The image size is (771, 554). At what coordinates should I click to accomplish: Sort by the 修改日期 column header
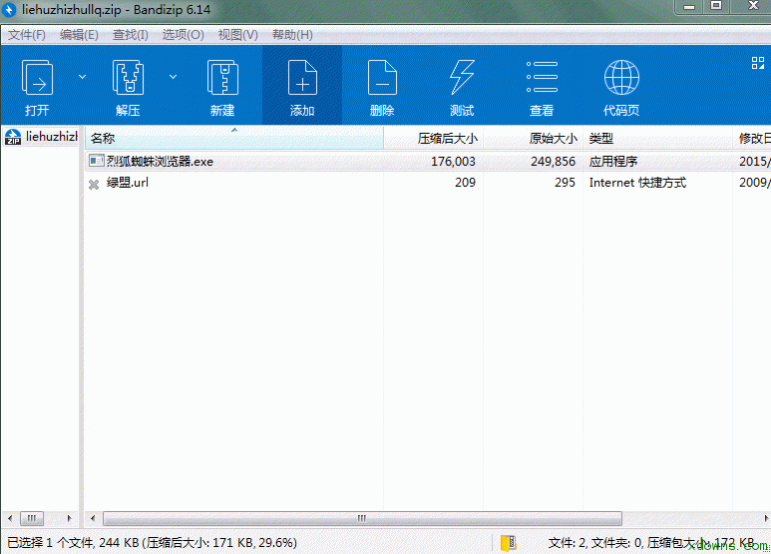pyautogui.click(x=752, y=139)
